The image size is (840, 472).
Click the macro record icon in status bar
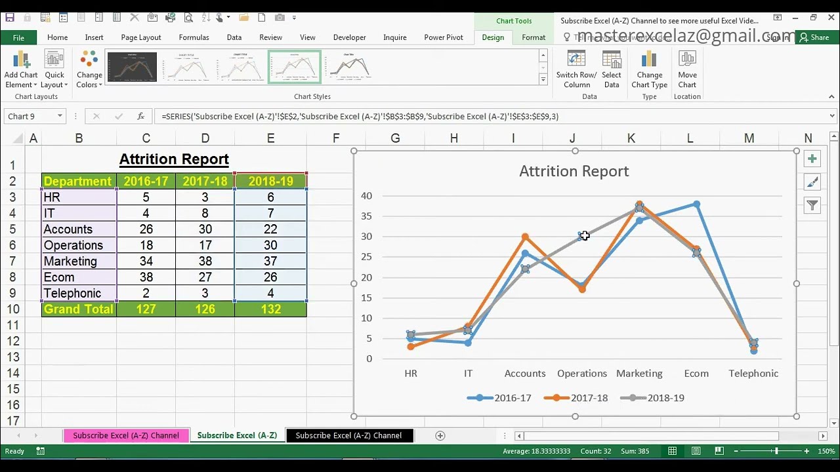pos(41,451)
